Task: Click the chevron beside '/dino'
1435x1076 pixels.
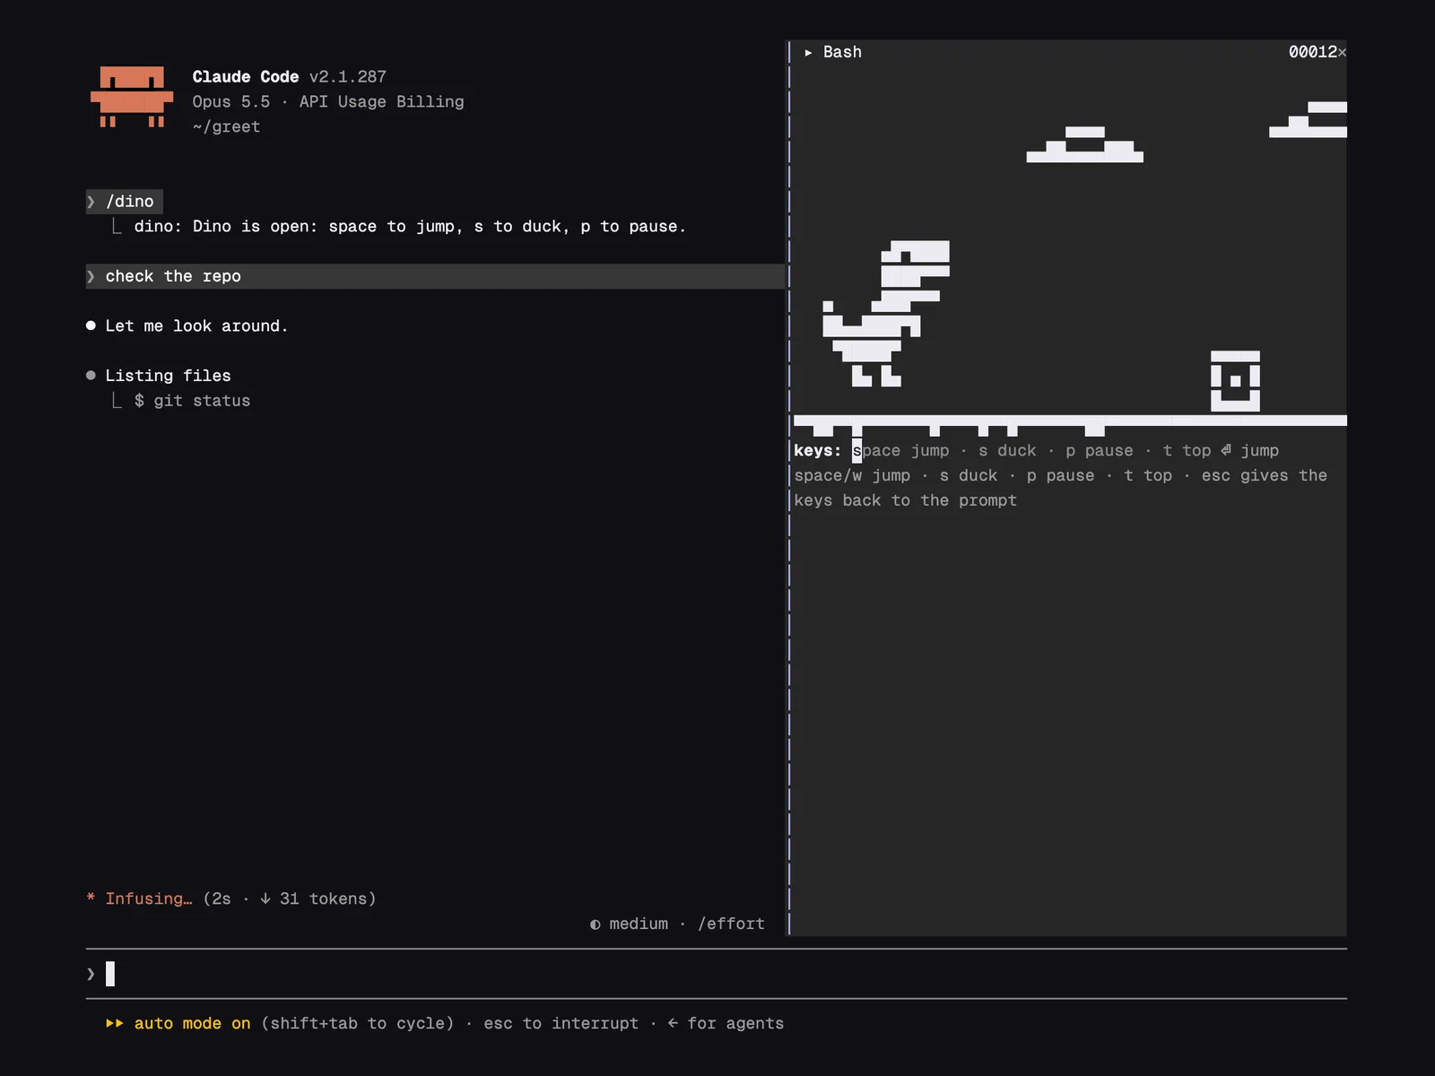Action: pyautogui.click(x=91, y=202)
